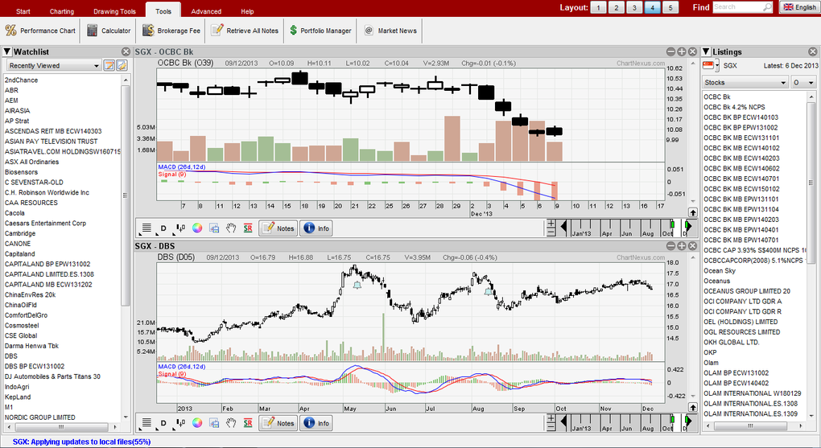The height and width of the screenshot is (448, 821).
Task: Click Retrieve All Notes
Action: (x=245, y=31)
